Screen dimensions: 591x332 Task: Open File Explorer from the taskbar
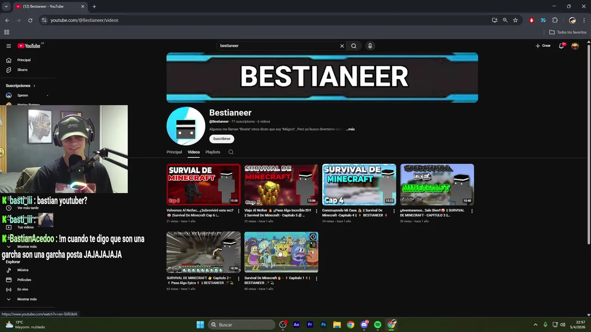(337, 325)
